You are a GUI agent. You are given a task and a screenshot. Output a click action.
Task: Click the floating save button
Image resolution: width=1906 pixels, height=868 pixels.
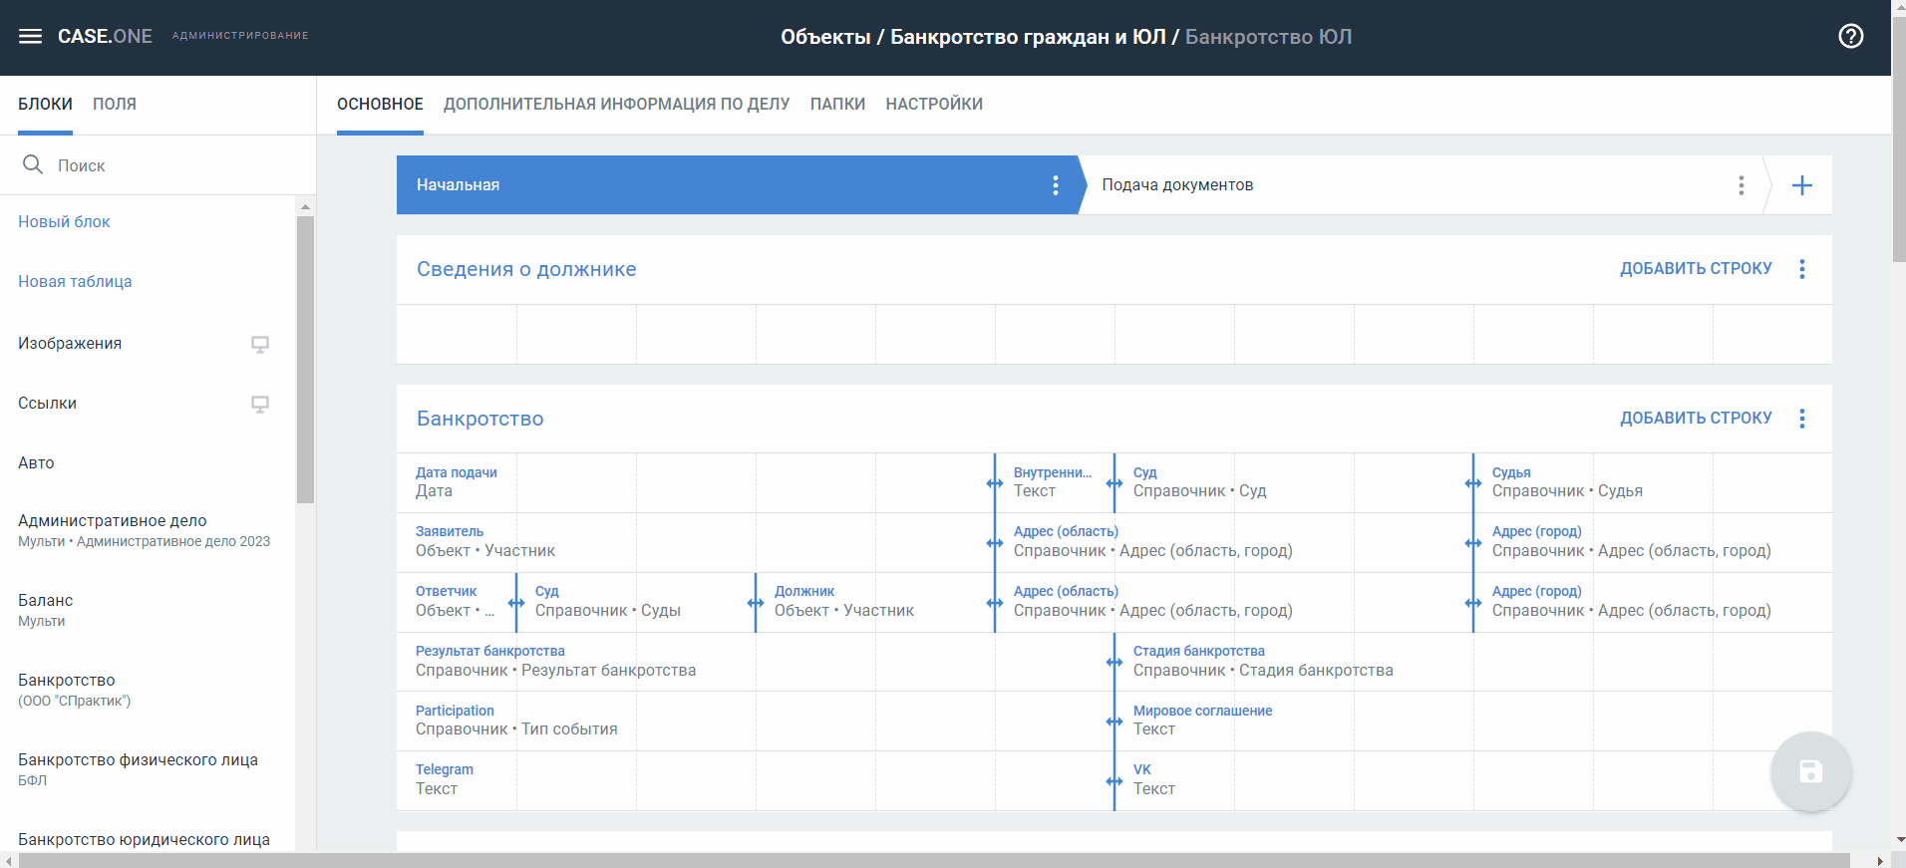(x=1810, y=771)
